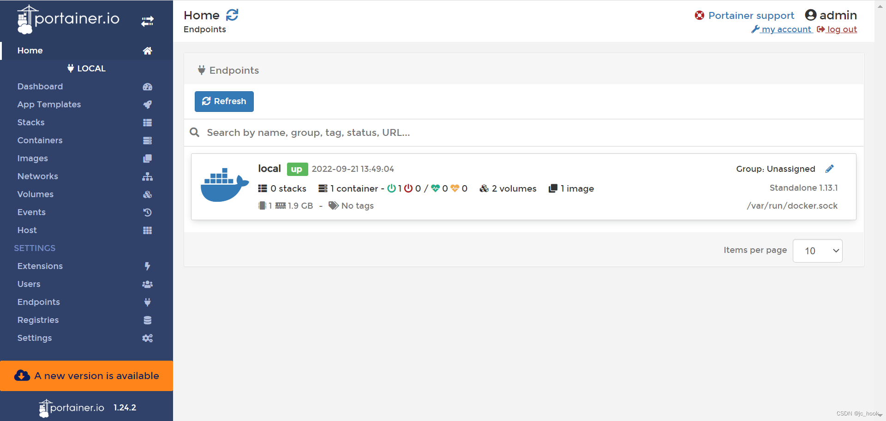Go to App Templates
This screenshot has height=421, width=886.
click(49, 105)
